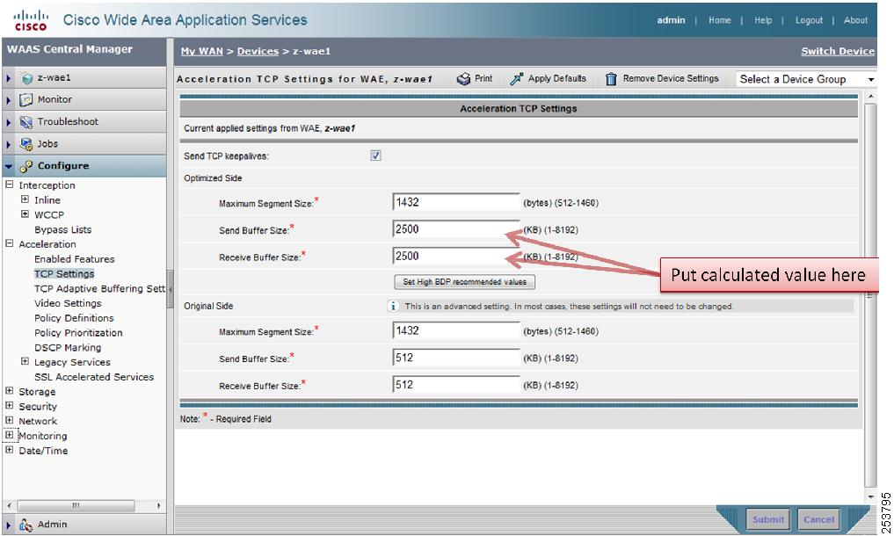Open the Select a Device Group dropdown

[807, 79]
